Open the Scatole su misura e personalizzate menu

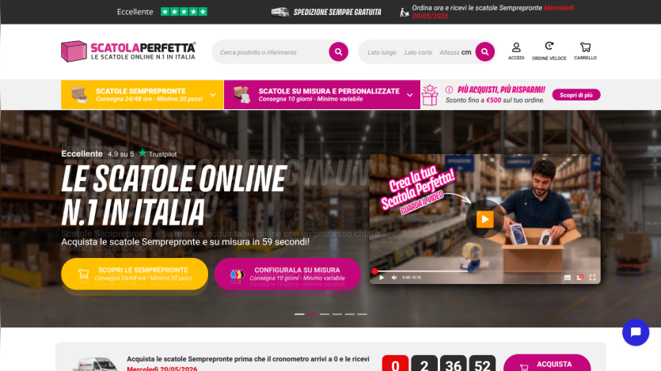pyautogui.click(x=322, y=95)
